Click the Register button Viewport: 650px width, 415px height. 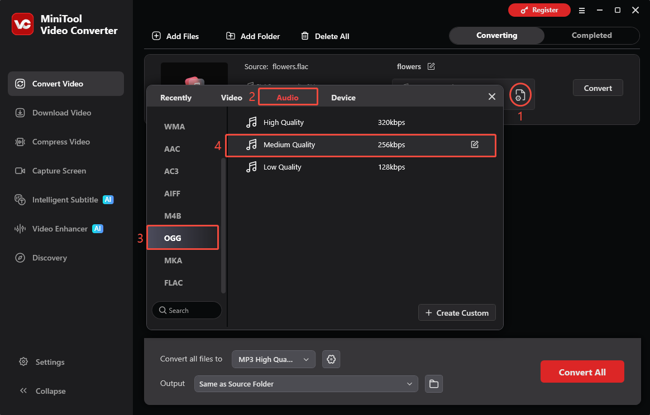coord(539,10)
